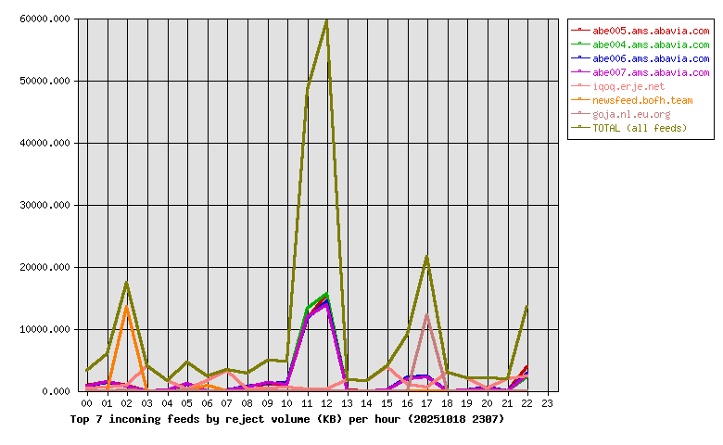This screenshot has width=723, height=445.
Task: Click the orange newsfeed.bofh.team legend marker
Action: coord(580,99)
